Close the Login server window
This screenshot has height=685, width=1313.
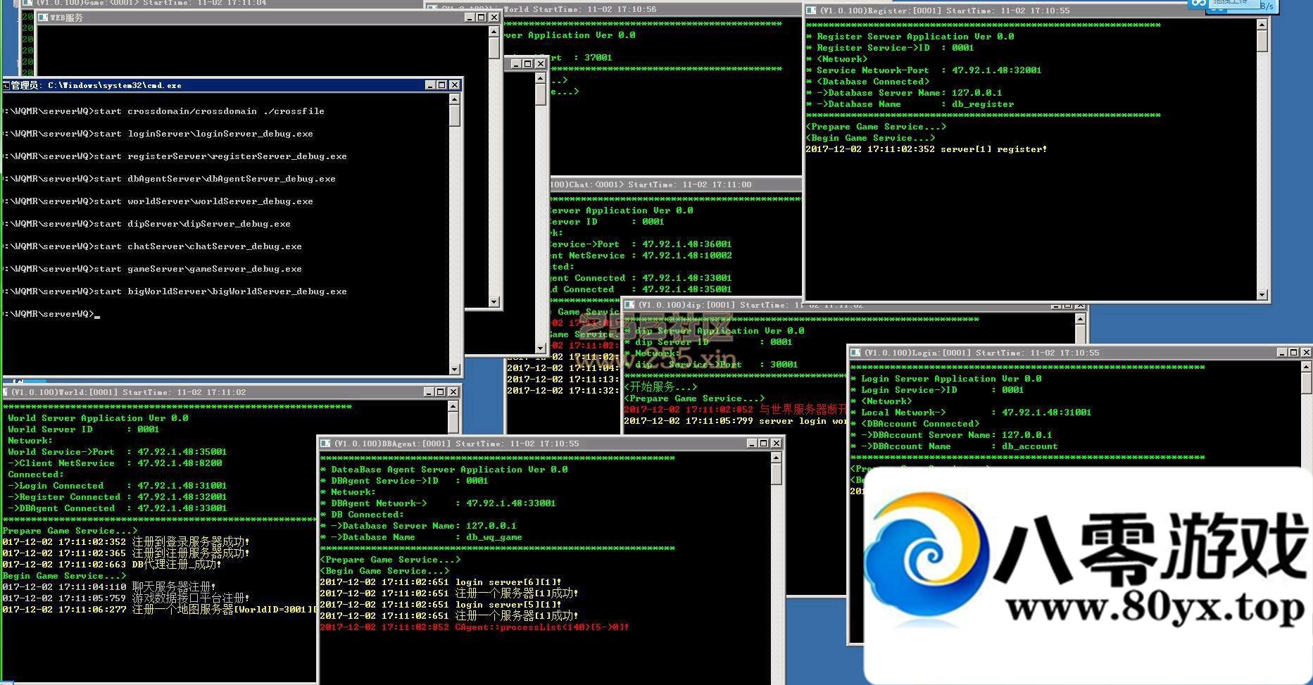pyautogui.click(x=1306, y=353)
